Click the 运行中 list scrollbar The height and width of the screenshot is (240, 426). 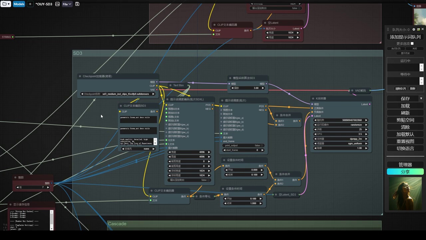[x=421, y=67]
